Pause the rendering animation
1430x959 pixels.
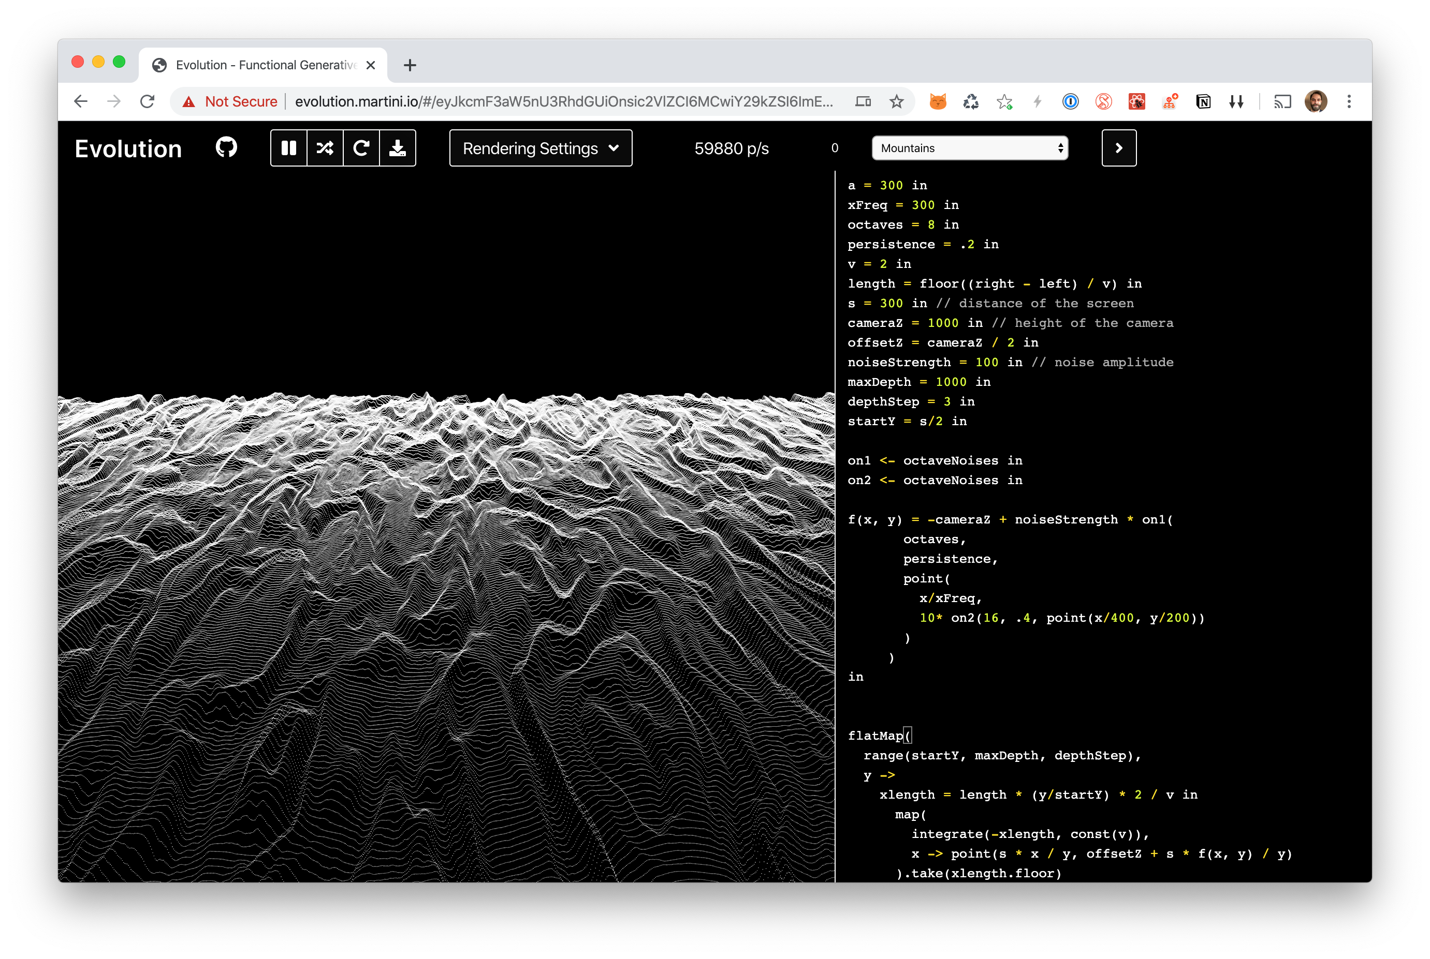pyautogui.click(x=288, y=148)
